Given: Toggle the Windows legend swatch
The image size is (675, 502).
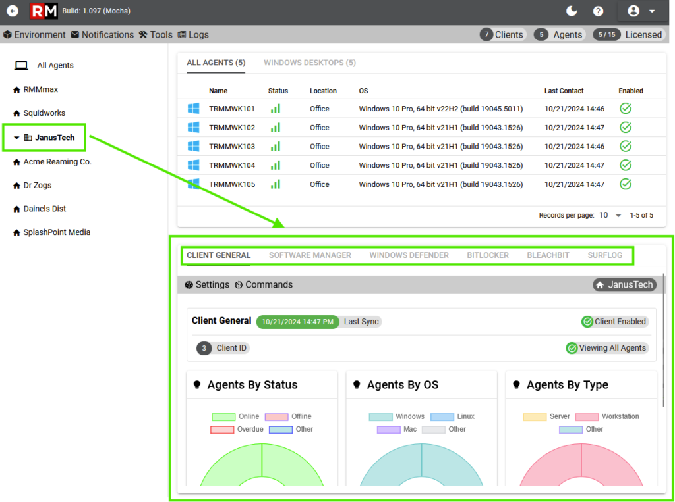Looking at the screenshot, I should point(380,417).
